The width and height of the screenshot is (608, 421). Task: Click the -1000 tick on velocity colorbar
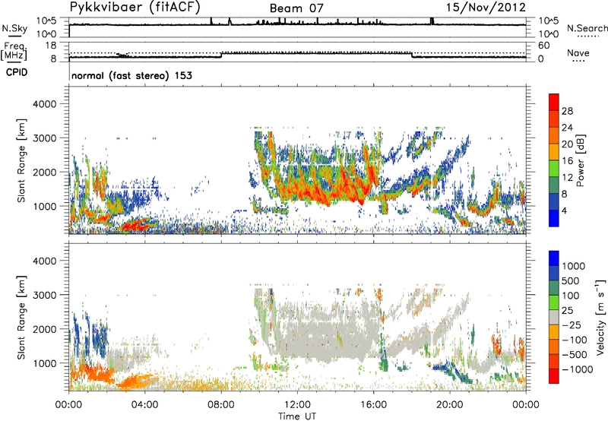click(578, 369)
